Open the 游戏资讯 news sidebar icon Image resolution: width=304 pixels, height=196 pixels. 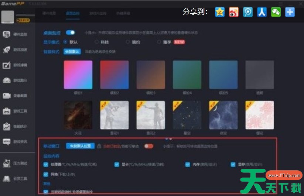[6, 142]
